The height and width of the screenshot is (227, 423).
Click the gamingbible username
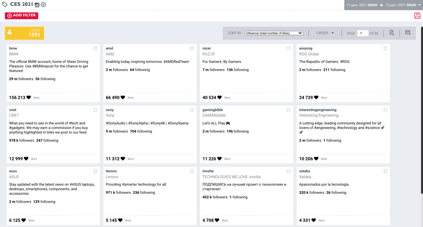click(x=212, y=110)
